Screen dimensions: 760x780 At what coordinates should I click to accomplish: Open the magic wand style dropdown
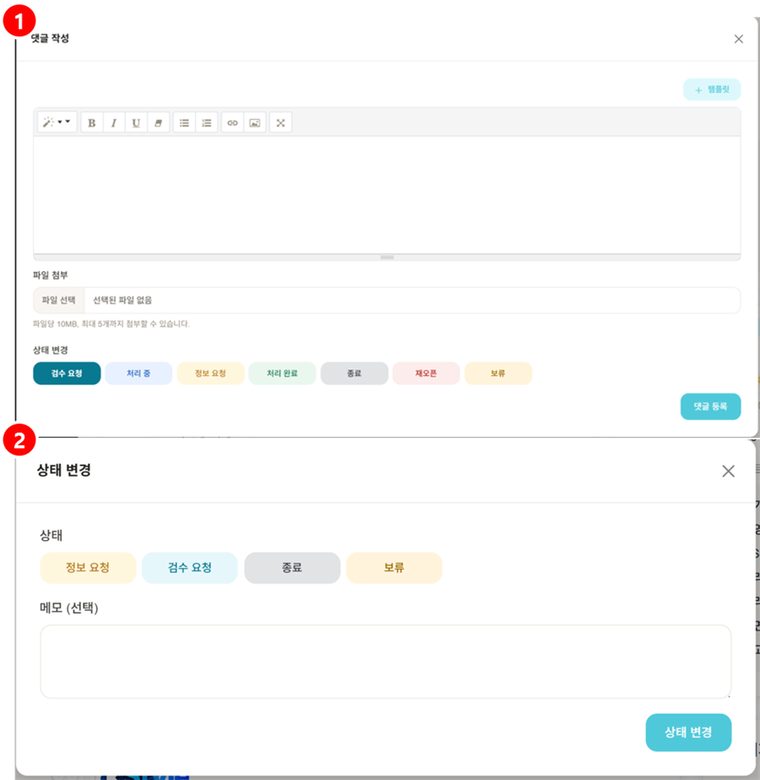57,122
